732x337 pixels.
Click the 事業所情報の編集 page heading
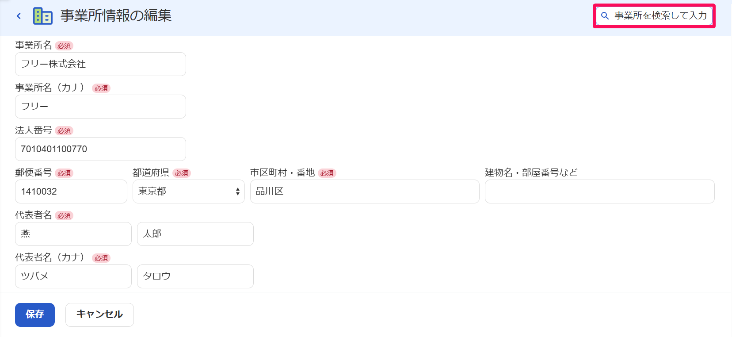116,15
